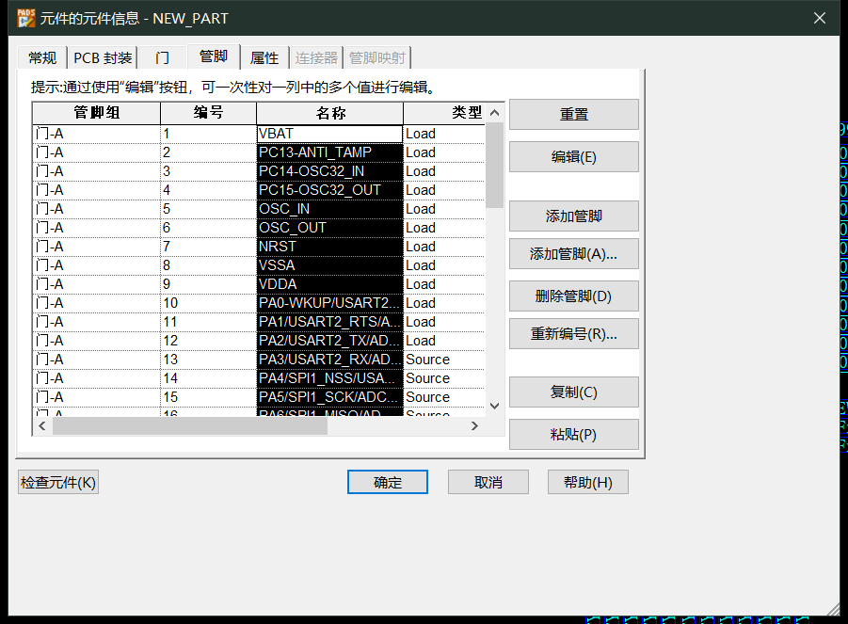
Task: Click the vertical scrollbar thumb
Action: pyautogui.click(x=494, y=166)
